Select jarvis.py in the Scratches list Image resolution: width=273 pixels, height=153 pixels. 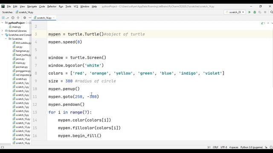coord(18,59)
